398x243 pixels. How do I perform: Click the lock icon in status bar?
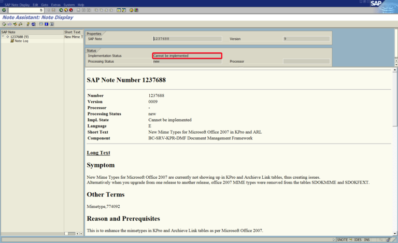tap(388, 240)
